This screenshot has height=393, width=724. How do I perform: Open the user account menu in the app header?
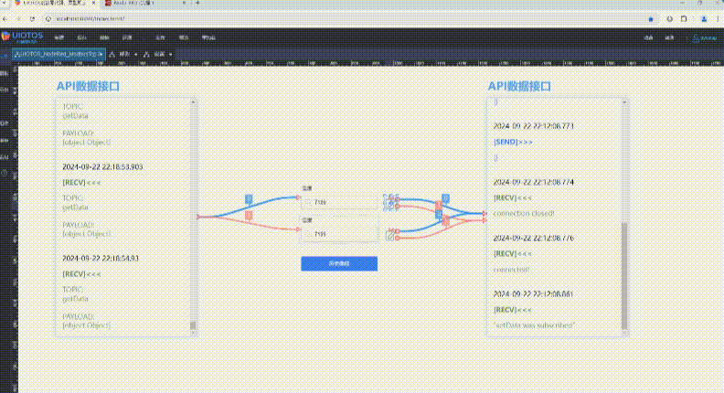[705, 38]
